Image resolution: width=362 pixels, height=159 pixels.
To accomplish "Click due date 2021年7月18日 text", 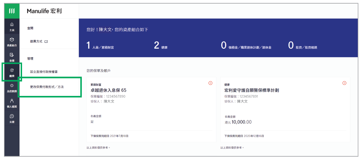I will pyautogui.click(x=118, y=136).
